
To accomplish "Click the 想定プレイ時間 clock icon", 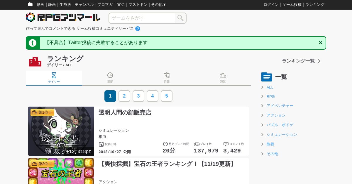I will (165, 144).
